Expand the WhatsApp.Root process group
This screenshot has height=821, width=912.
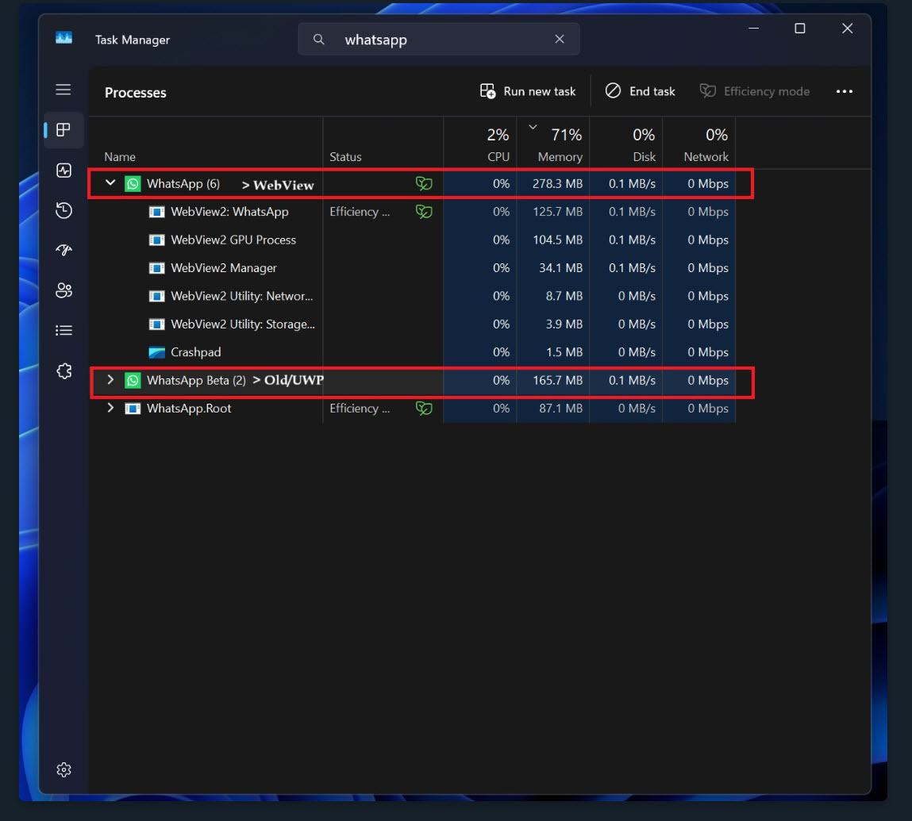pos(110,408)
